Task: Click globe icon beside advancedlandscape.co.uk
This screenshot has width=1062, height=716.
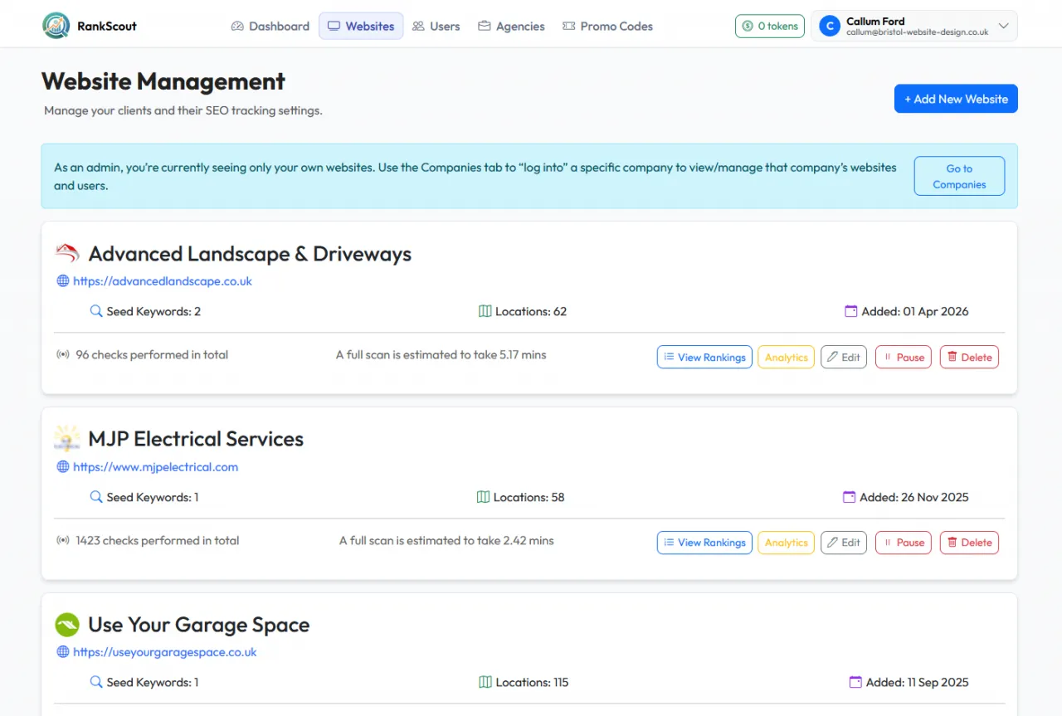Action: [x=62, y=281]
